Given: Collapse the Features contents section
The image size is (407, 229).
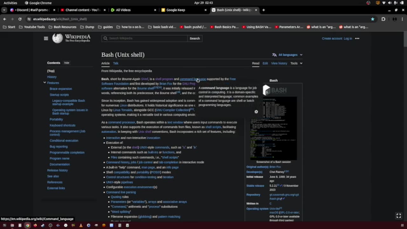Looking at the screenshot, I should pyautogui.click(x=45, y=83).
